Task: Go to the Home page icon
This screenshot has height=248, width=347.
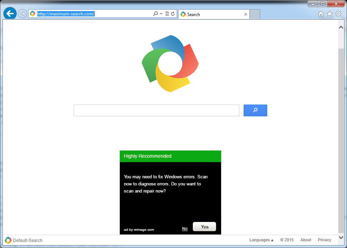Action: 321,14
